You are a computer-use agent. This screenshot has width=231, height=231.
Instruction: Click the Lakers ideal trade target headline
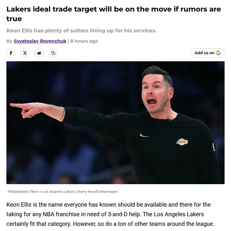pyautogui.click(x=114, y=14)
